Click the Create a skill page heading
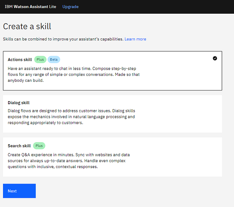Image resolution: width=234 pixels, height=207 pixels. 27,26
